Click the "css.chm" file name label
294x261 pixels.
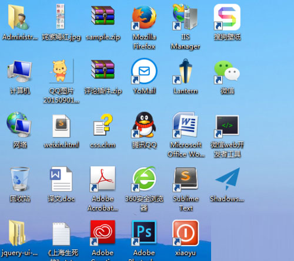pyautogui.click(x=103, y=145)
